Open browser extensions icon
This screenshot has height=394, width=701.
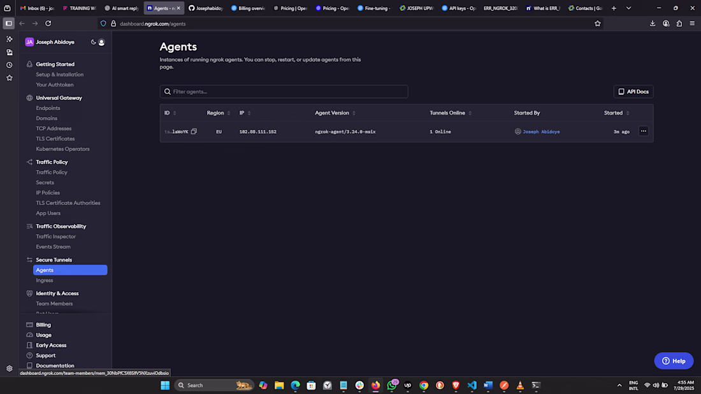[x=679, y=23]
